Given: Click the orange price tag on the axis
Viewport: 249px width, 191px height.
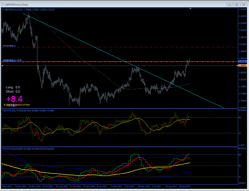Looking at the screenshot, I should coord(243,65).
